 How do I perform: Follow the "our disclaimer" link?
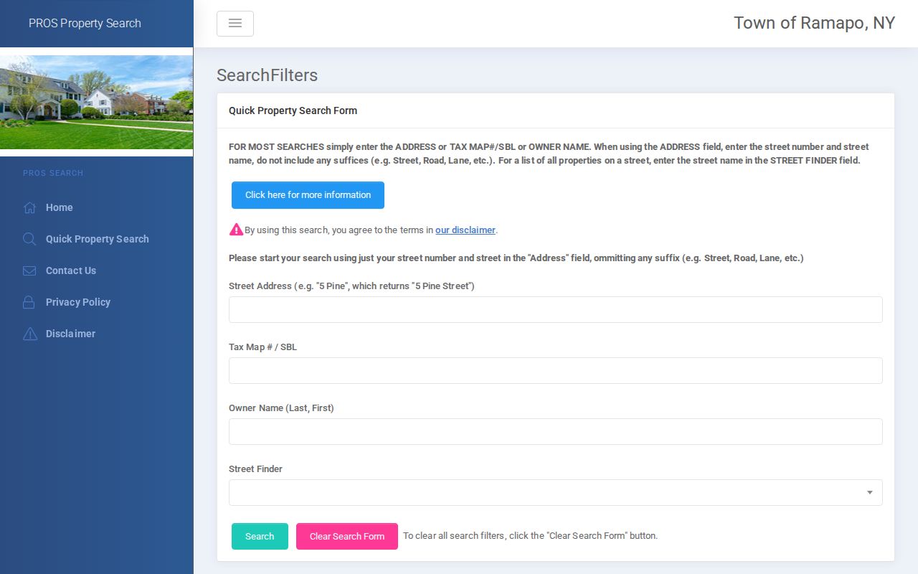point(465,230)
